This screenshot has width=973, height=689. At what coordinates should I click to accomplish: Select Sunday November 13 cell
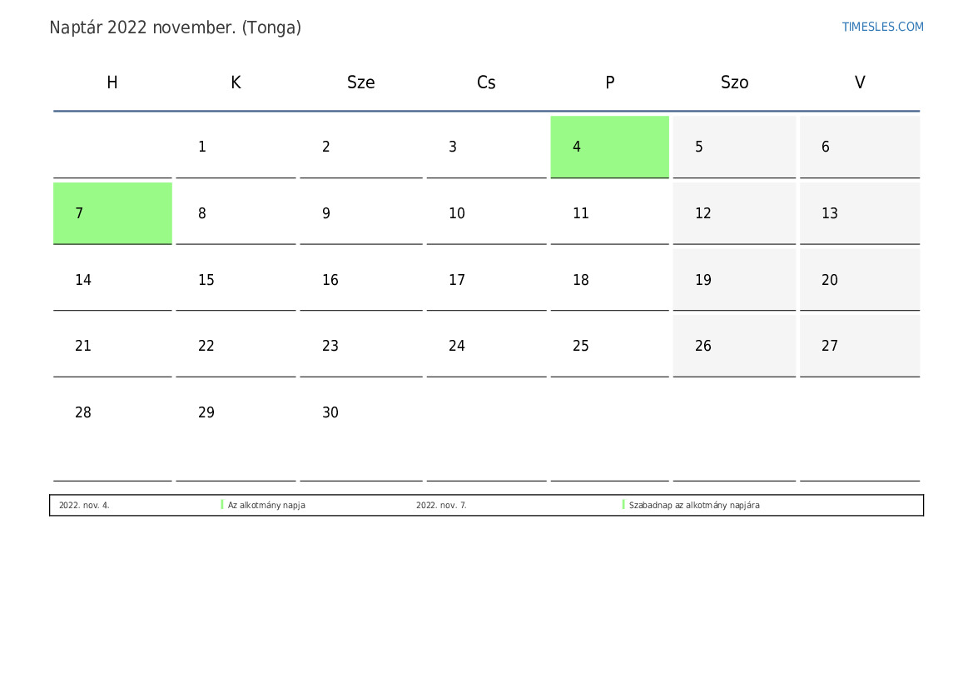pos(860,213)
